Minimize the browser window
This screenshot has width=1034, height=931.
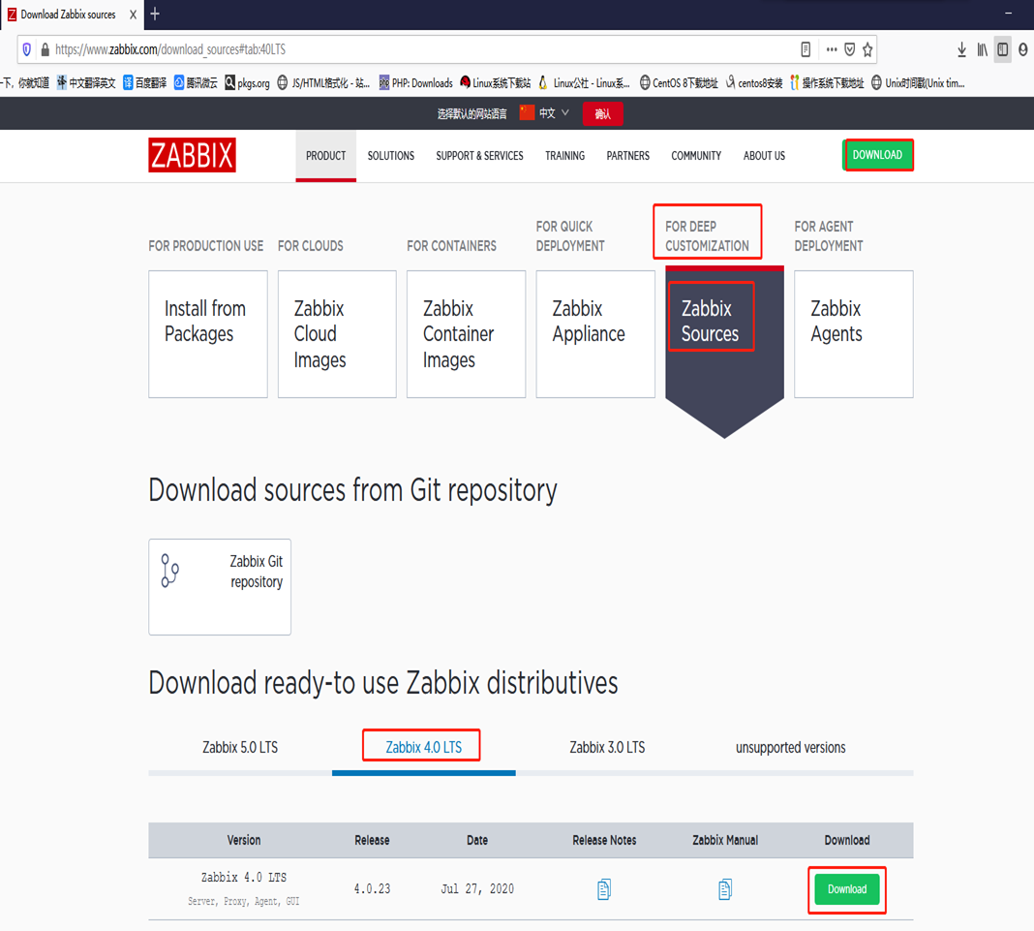pos(1008,14)
